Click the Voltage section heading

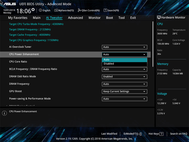point(162,94)
